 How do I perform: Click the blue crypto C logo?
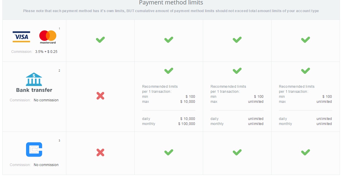tap(34, 150)
